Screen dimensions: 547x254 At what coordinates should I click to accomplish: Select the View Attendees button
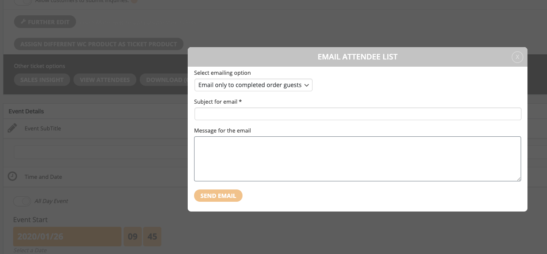tap(105, 80)
